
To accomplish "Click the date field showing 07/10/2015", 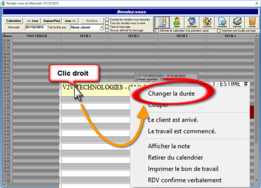I will pos(35,27).
